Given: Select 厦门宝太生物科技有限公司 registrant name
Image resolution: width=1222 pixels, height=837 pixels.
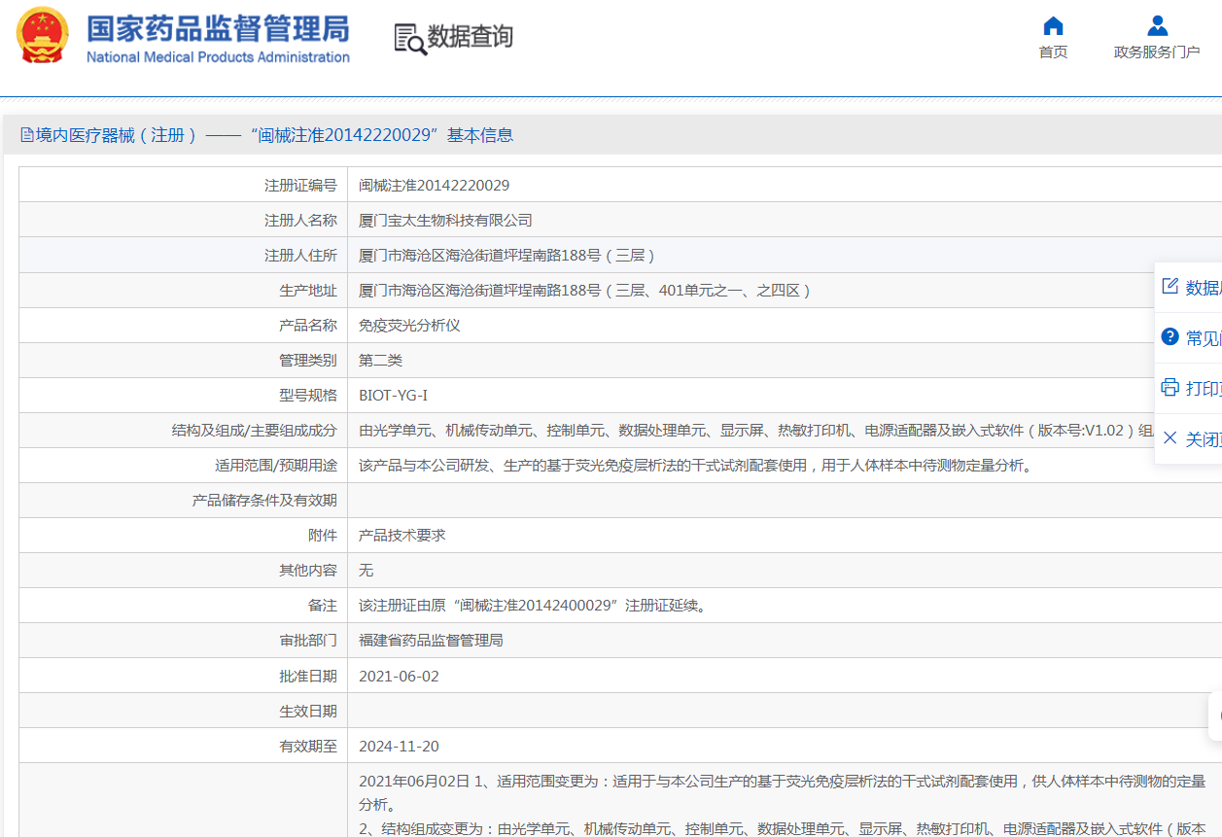Looking at the screenshot, I should [x=445, y=221].
